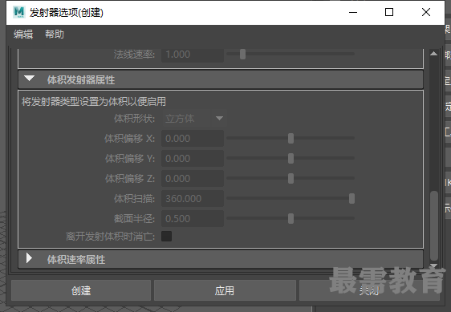Click the Maya logo in the title bar
This screenshot has height=312, width=451.
point(19,12)
